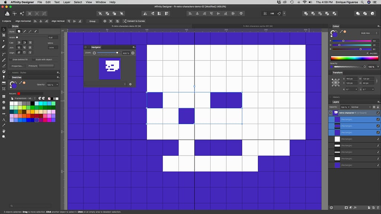The height and width of the screenshot is (214, 381).
Task: Select the Rounded Rectangle tool
Action: [4, 108]
